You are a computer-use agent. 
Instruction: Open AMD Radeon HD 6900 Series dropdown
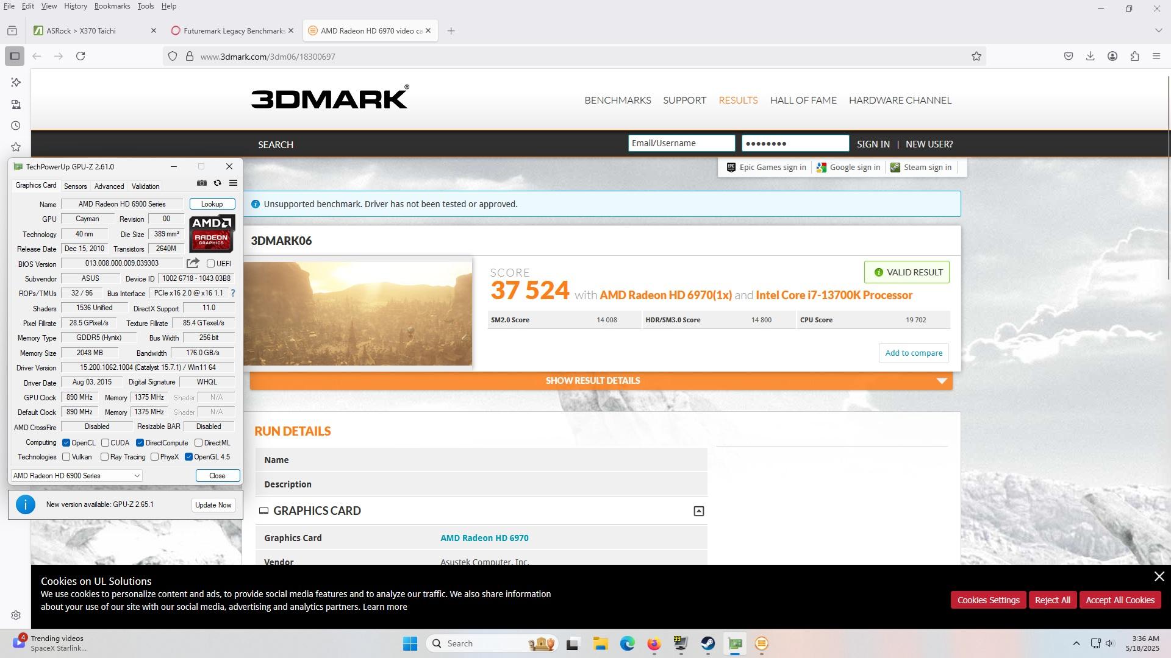76,476
